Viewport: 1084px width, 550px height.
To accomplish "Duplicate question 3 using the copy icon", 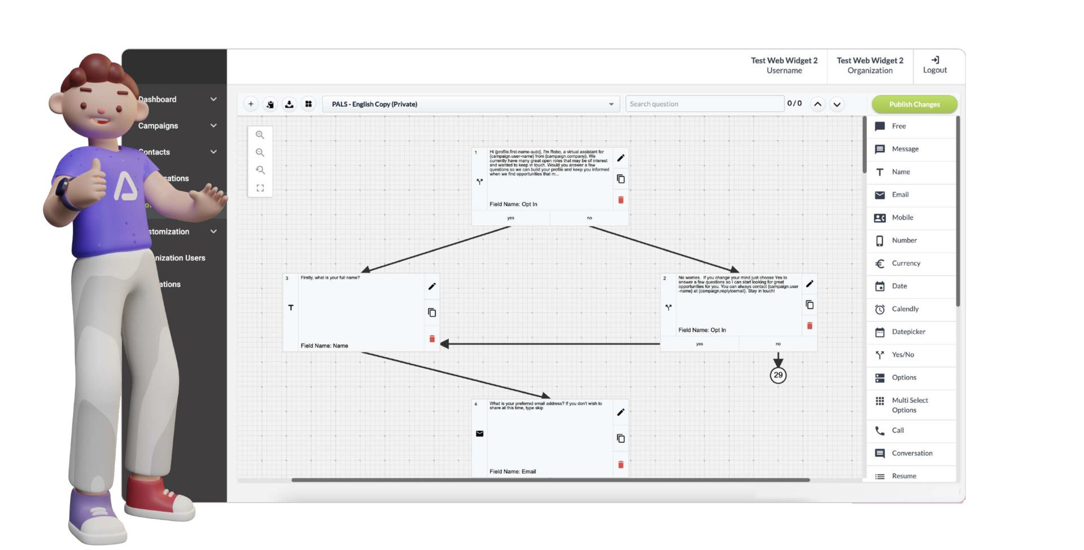I will [432, 313].
